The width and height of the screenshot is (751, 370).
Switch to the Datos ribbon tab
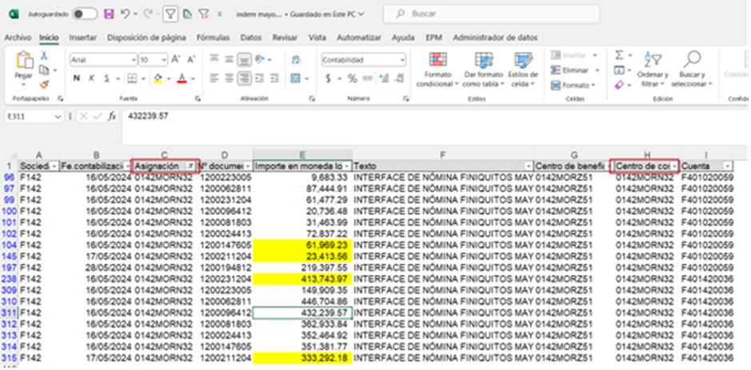click(x=250, y=38)
